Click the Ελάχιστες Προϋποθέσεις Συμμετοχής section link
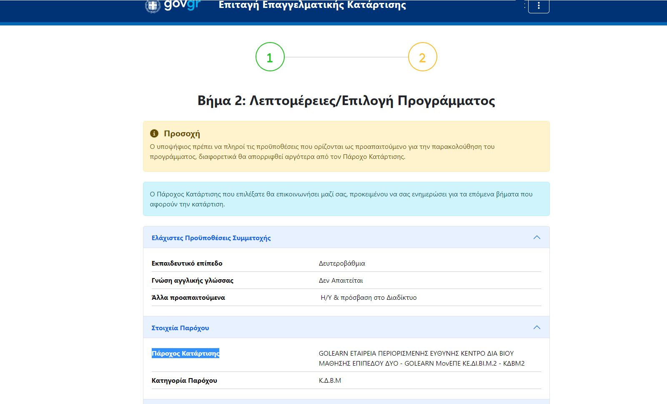 pos(211,238)
